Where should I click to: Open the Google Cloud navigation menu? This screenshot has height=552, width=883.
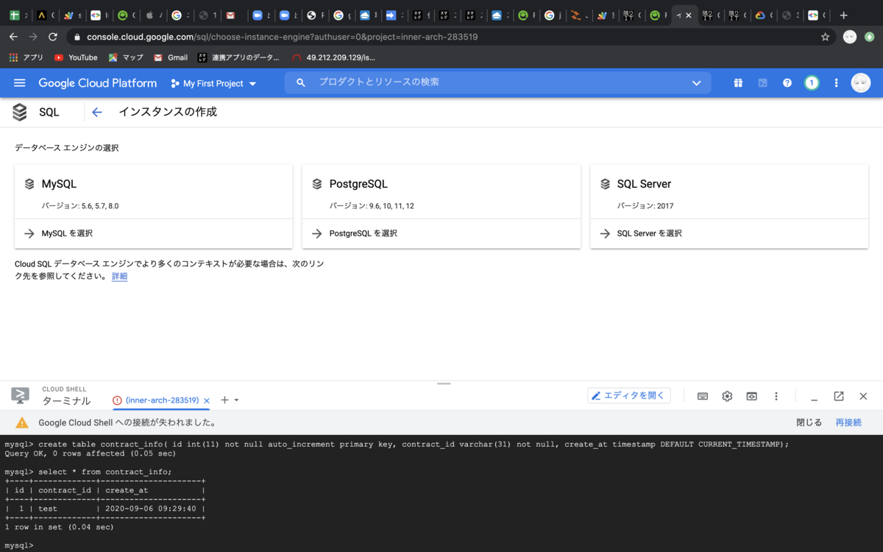pos(19,82)
